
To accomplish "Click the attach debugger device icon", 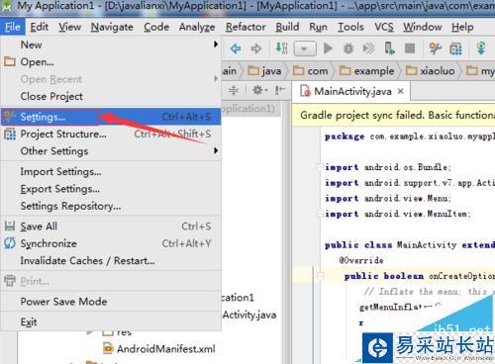I will point(389,48).
